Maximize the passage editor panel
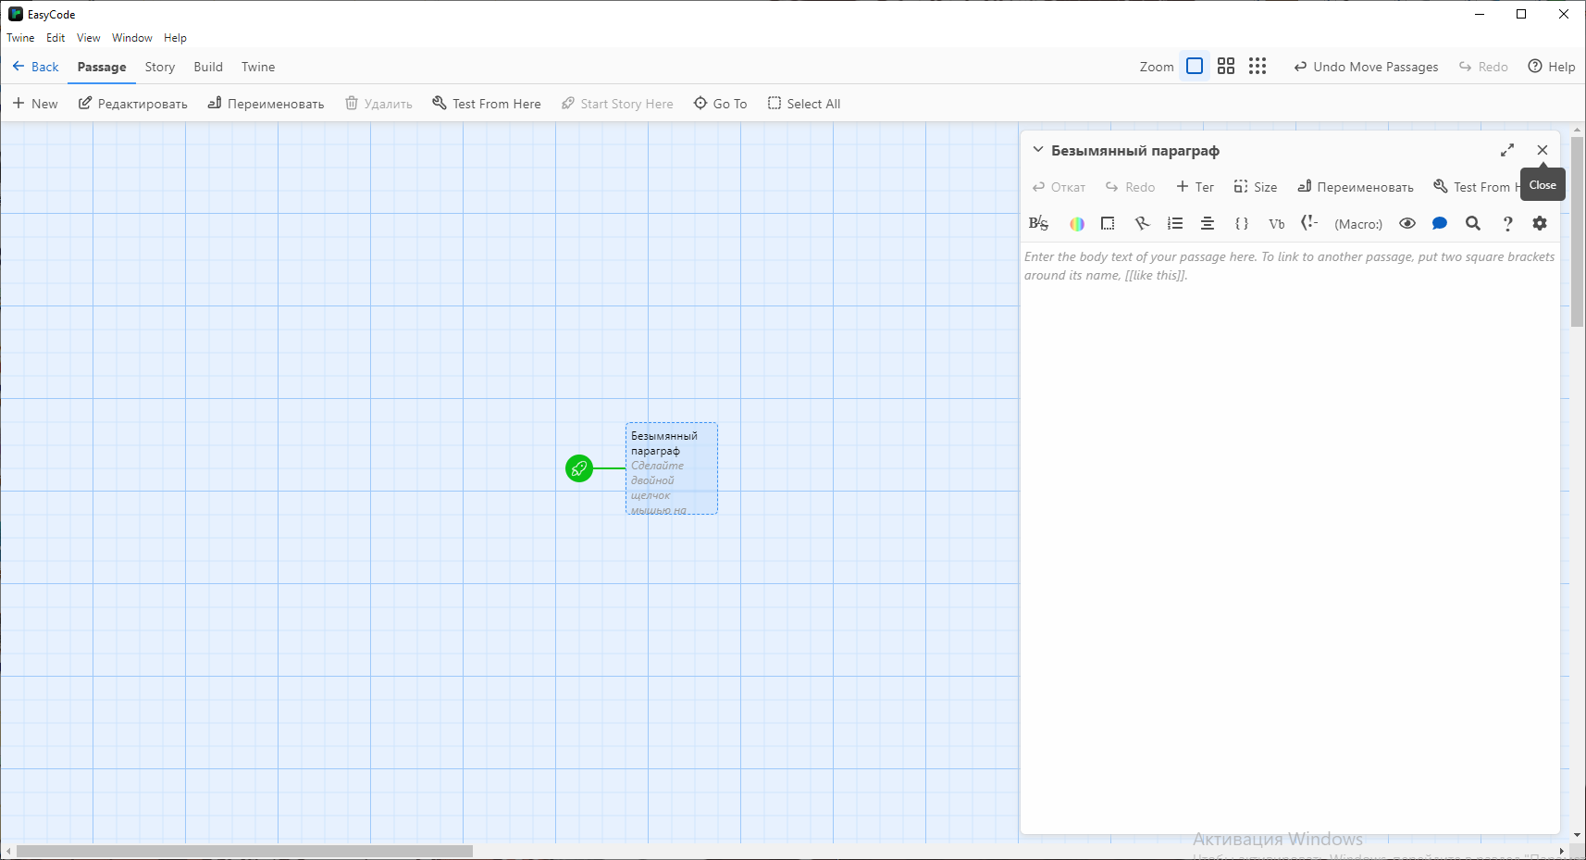The image size is (1586, 860). coord(1507,150)
